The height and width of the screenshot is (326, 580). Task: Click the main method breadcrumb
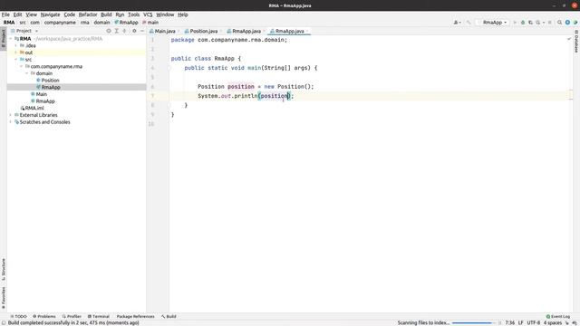click(x=150, y=23)
